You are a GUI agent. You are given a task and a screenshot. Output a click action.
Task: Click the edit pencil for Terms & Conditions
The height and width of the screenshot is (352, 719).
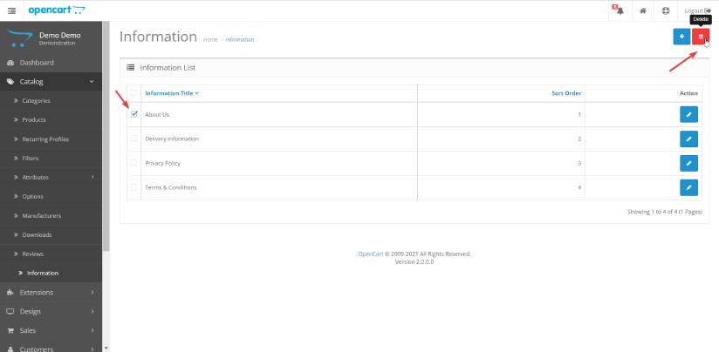point(688,187)
